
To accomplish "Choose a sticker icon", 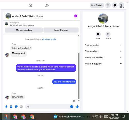I will 16,107.
